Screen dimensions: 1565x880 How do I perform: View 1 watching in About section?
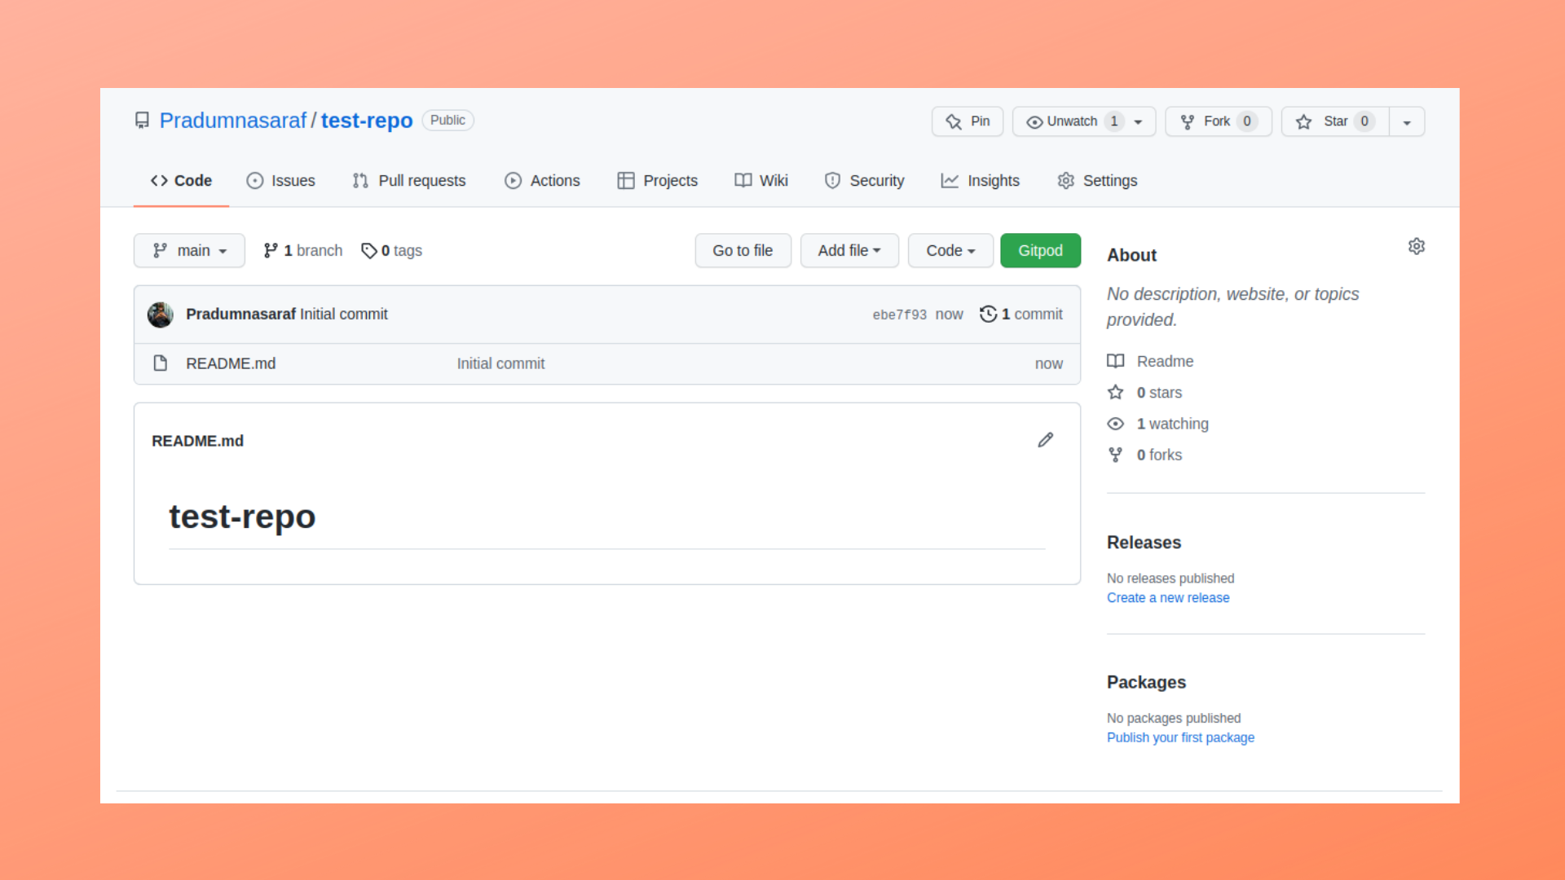click(x=1157, y=424)
